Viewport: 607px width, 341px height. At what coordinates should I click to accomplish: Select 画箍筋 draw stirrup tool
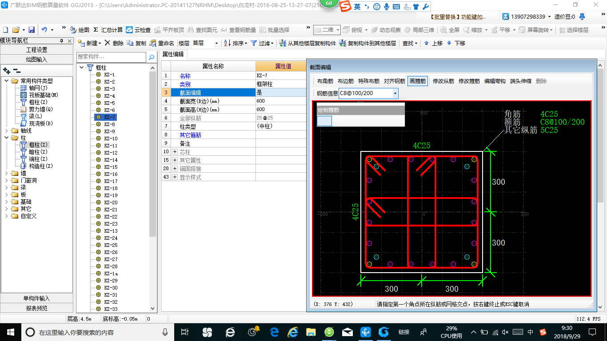pyautogui.click(x=418, y=81)
